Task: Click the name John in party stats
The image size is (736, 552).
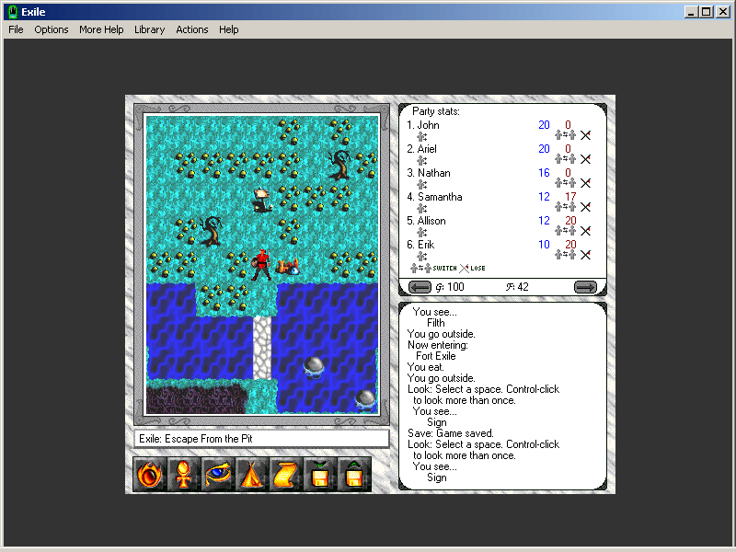Action: 428,125
